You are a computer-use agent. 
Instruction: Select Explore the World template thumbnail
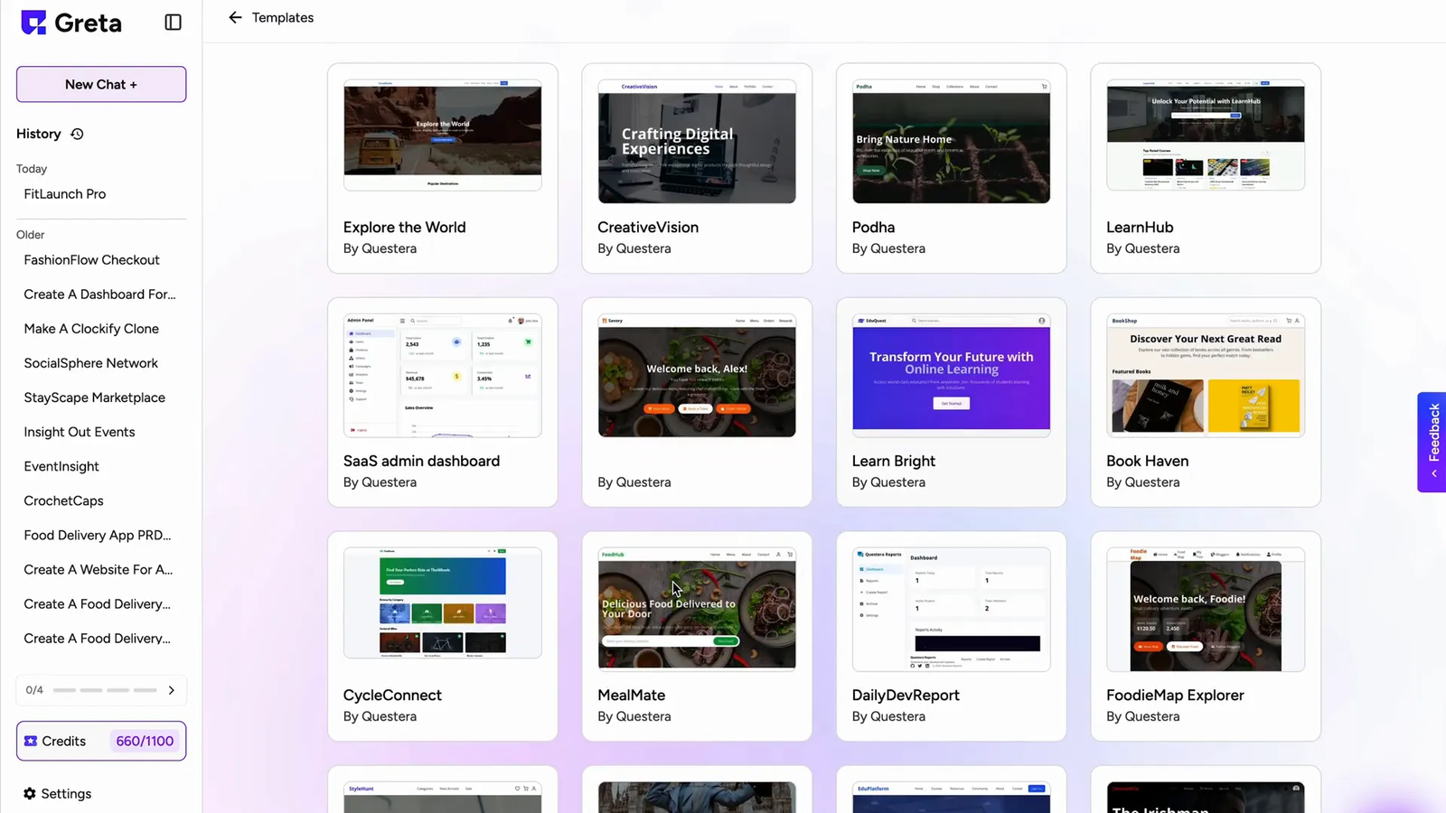point(443,135)
